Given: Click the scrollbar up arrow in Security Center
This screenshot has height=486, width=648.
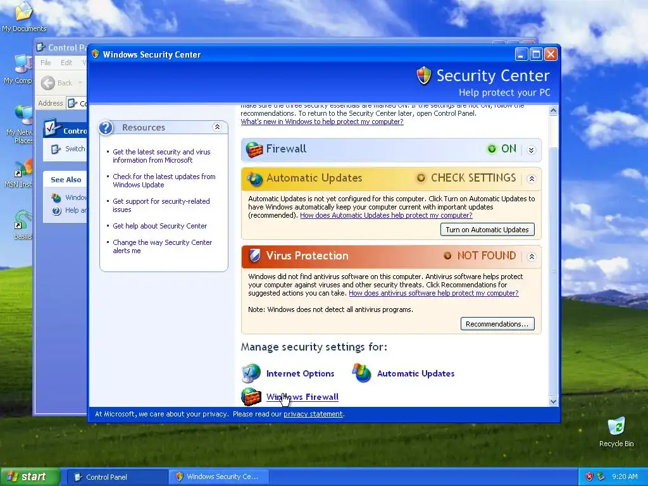Looking at the screenshot, I should coord(553,110).
